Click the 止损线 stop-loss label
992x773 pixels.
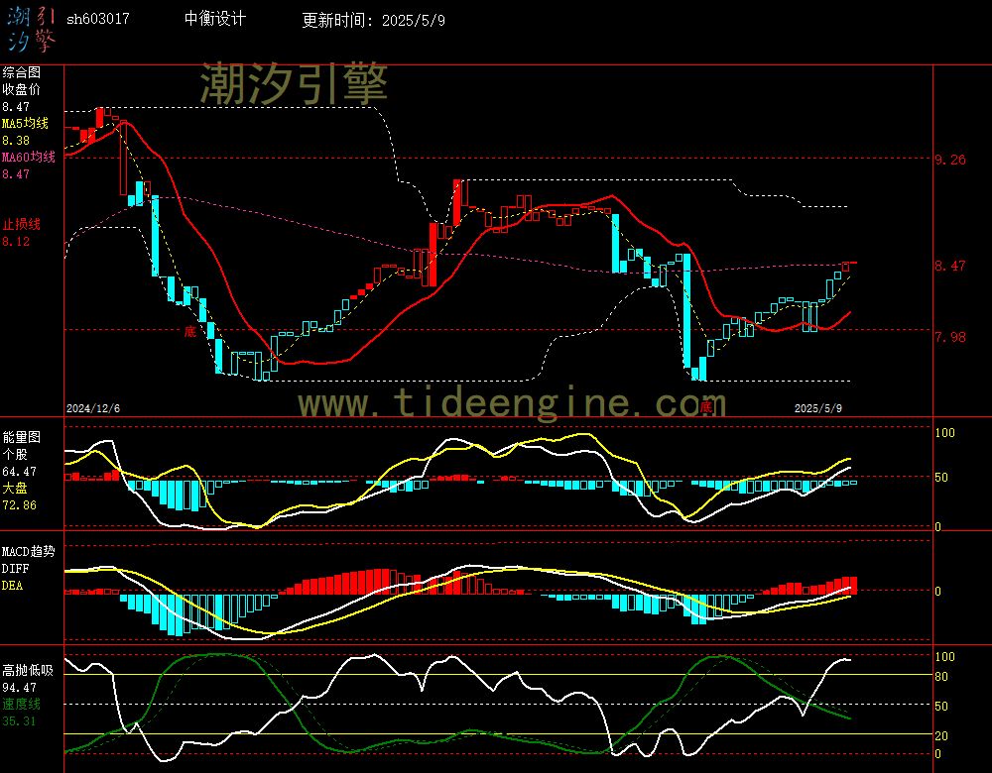click(22, 224)
